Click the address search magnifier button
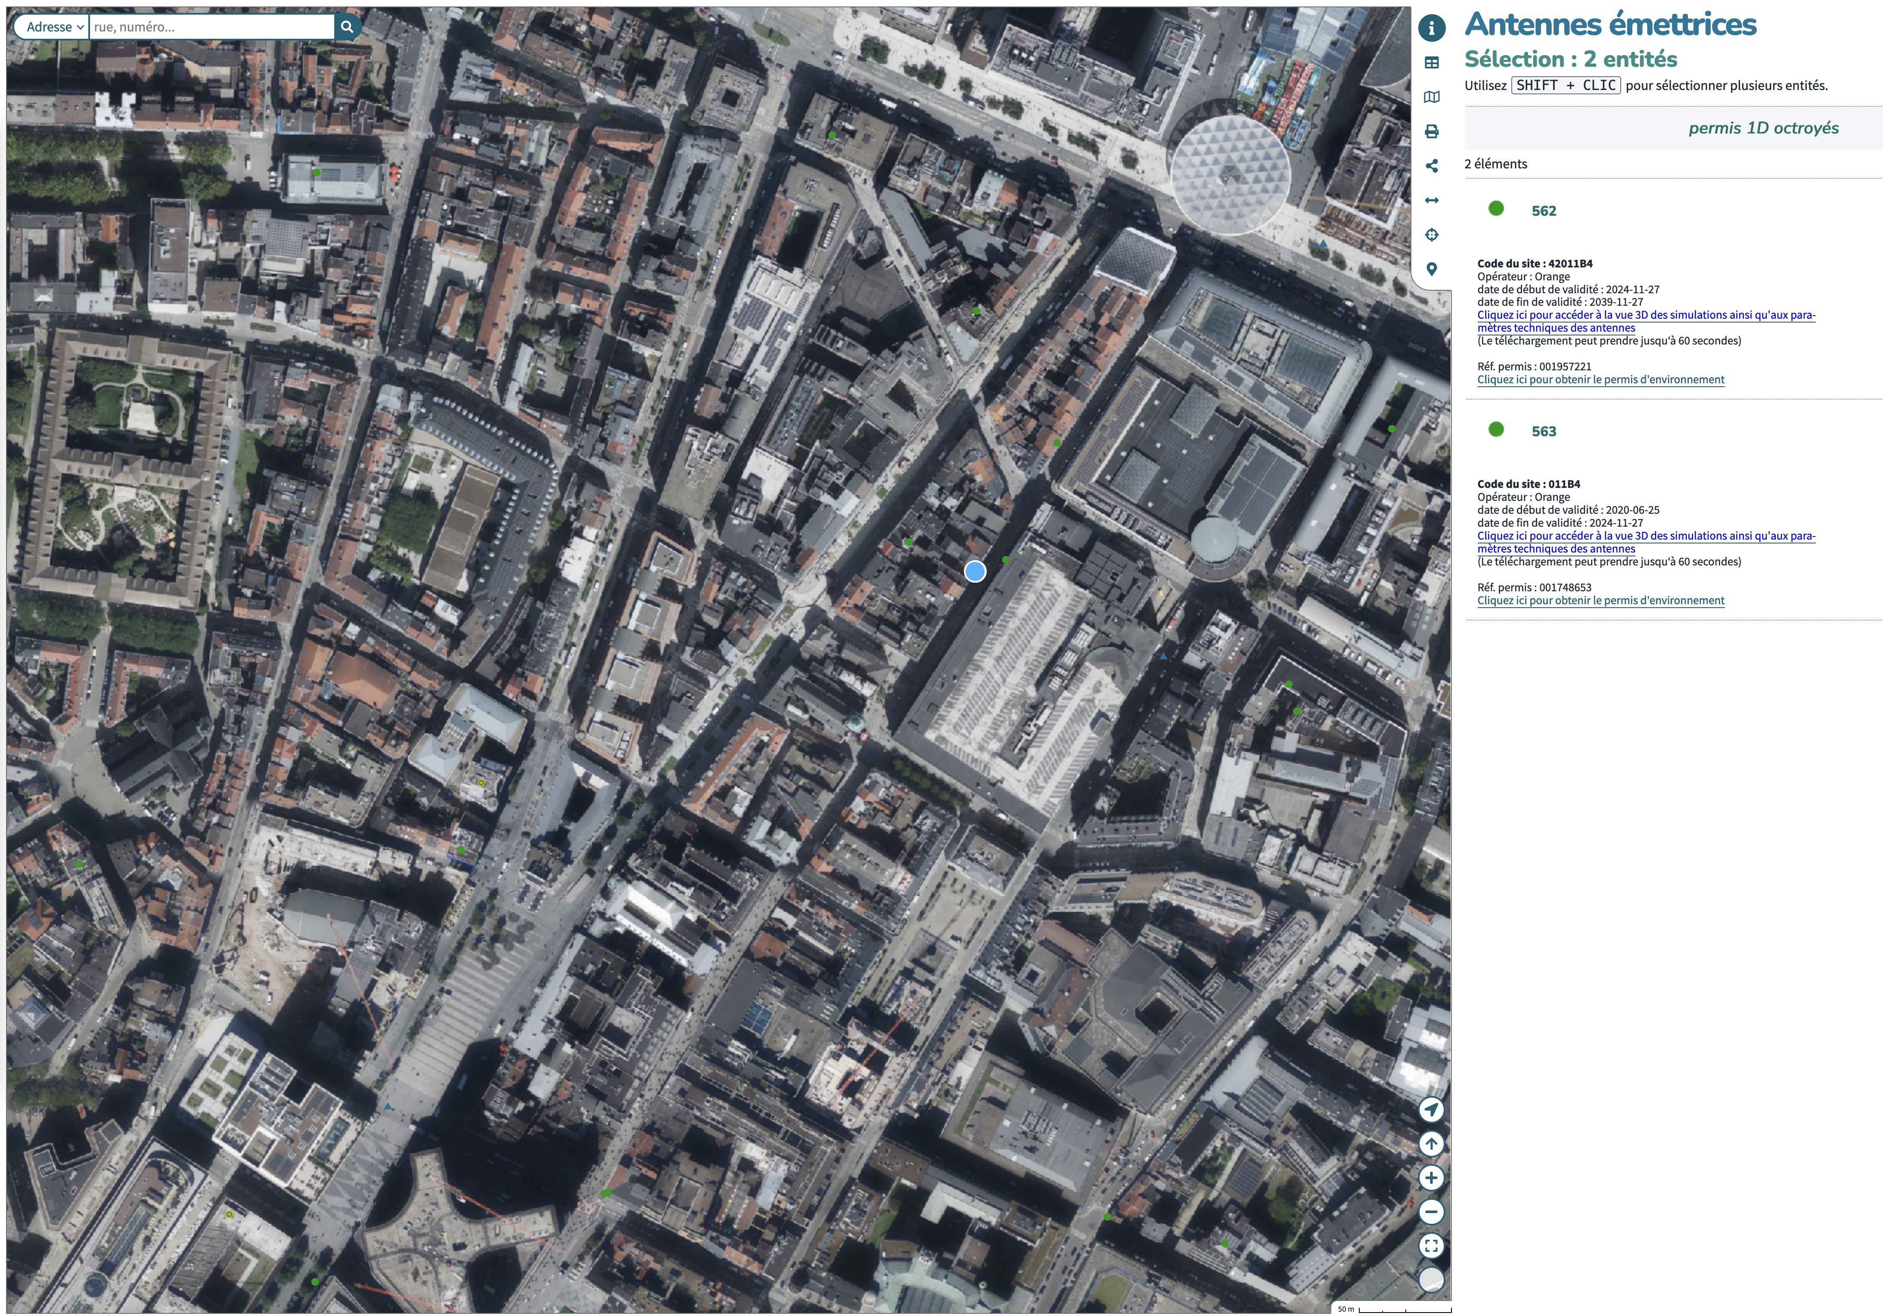The height and width of the screenshot is (1316, 1883). 347,27
